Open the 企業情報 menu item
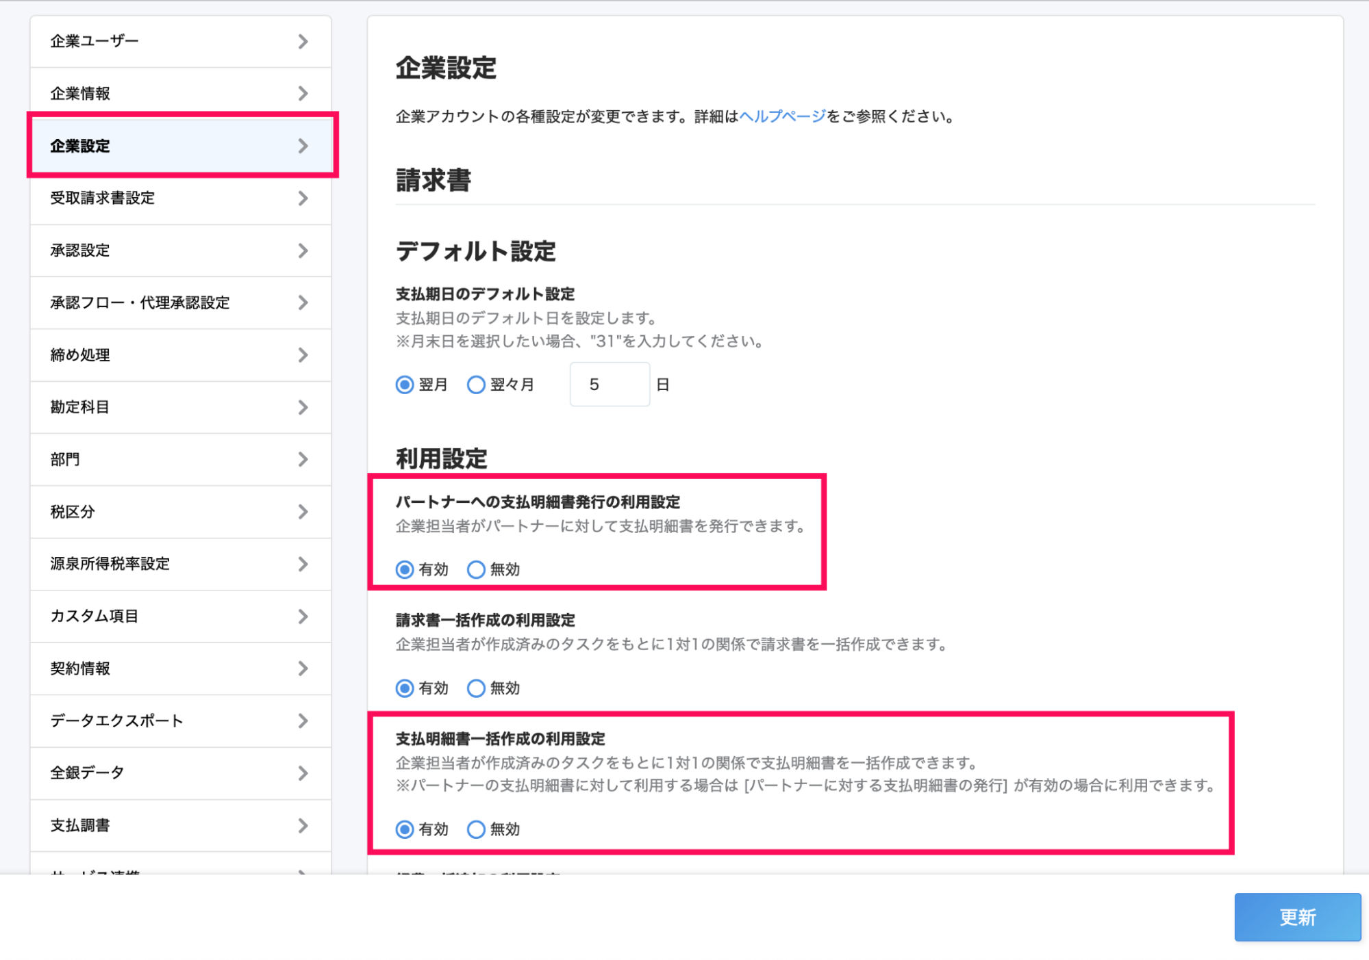This screenshot has width=1369, height=960. [181, 93]
